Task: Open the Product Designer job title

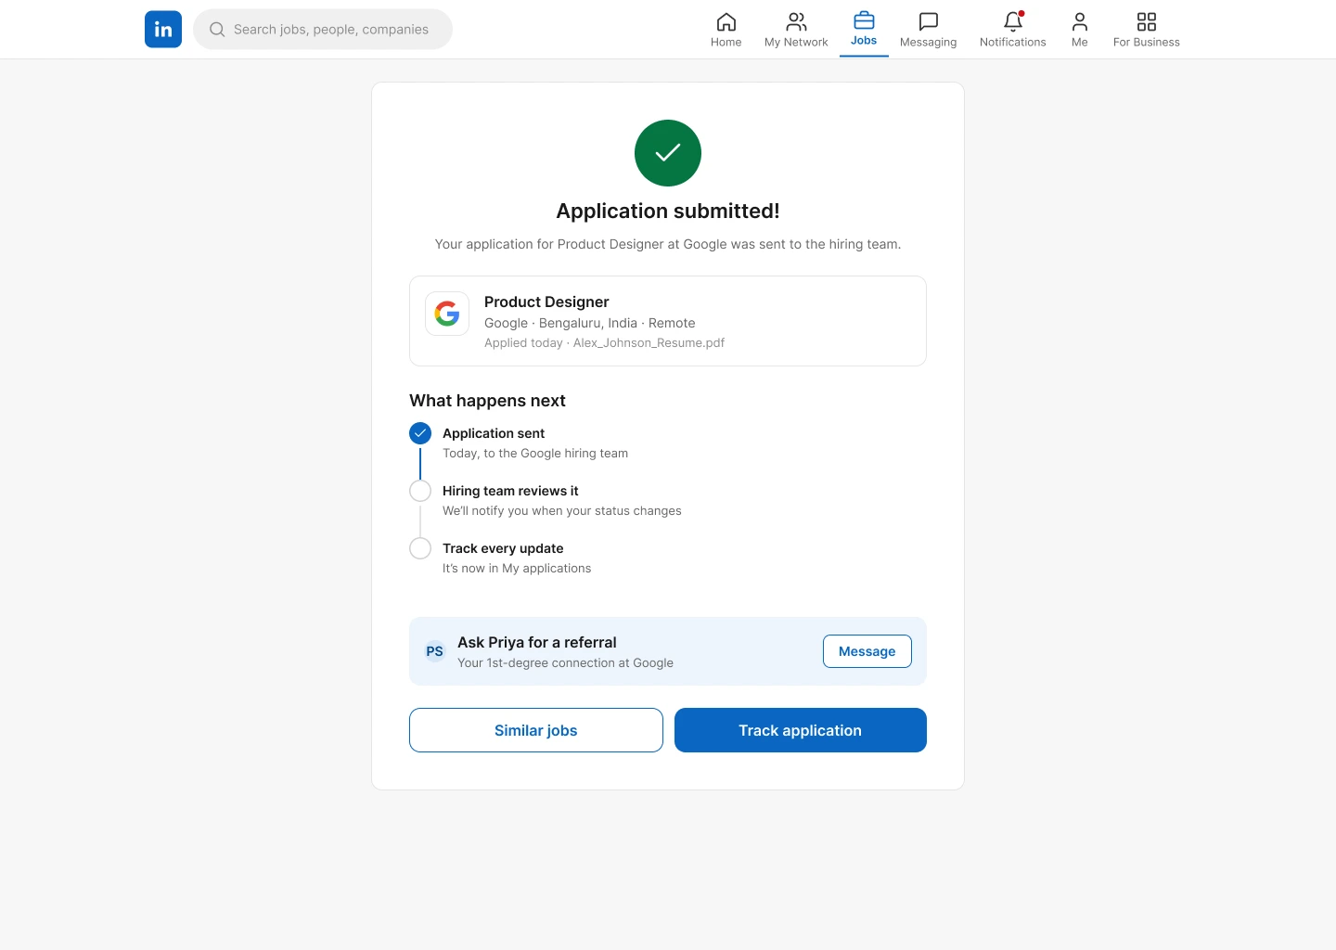Action: pos(546,302)
